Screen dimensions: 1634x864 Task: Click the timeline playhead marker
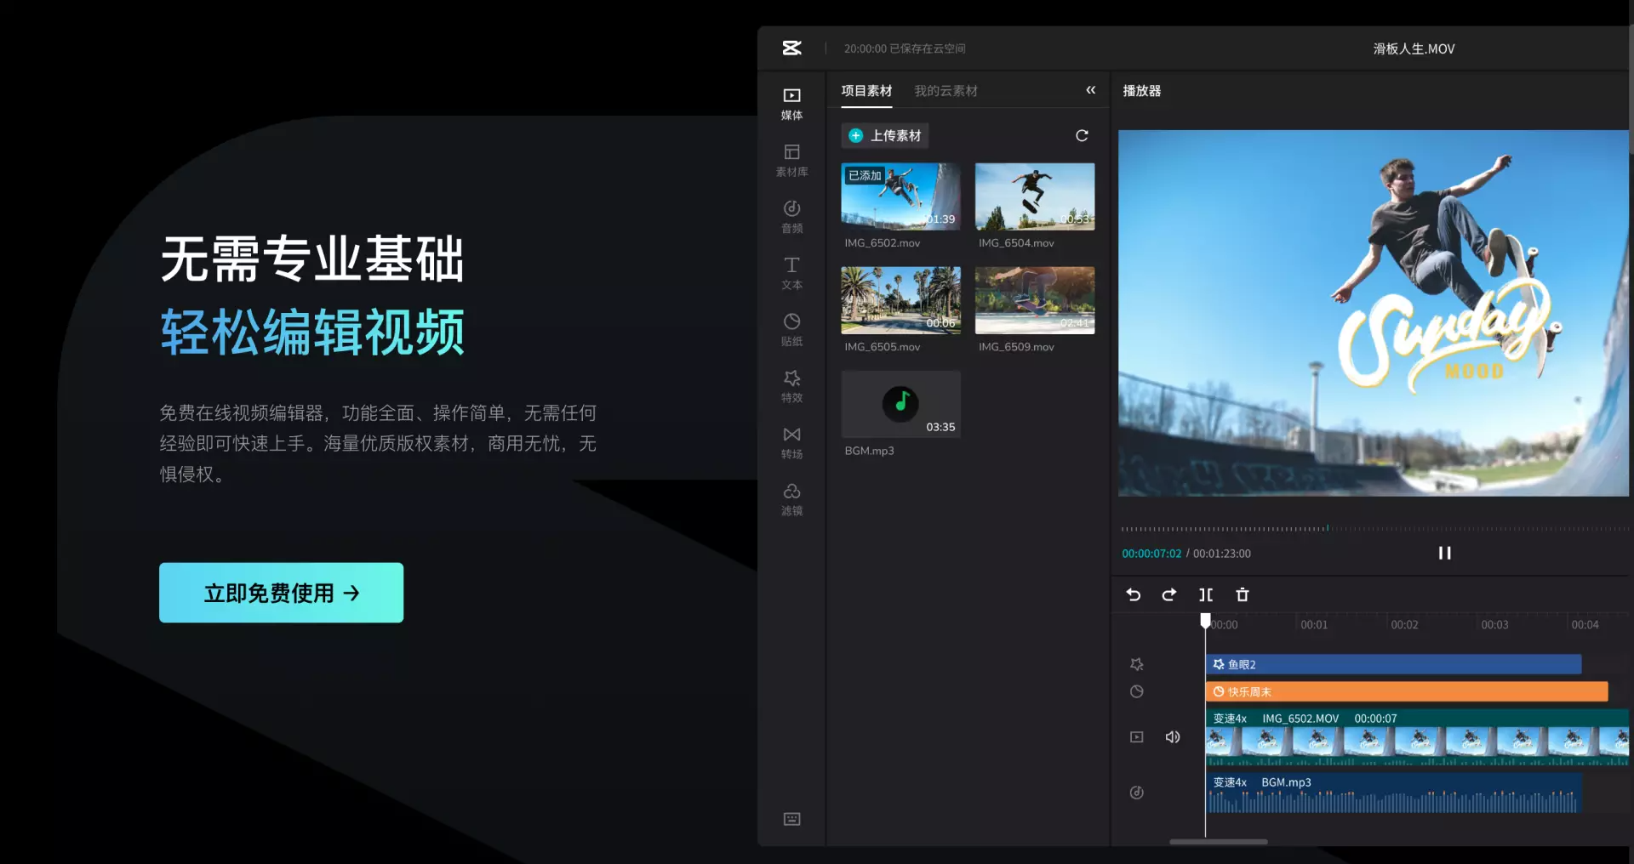(1205, 621)
